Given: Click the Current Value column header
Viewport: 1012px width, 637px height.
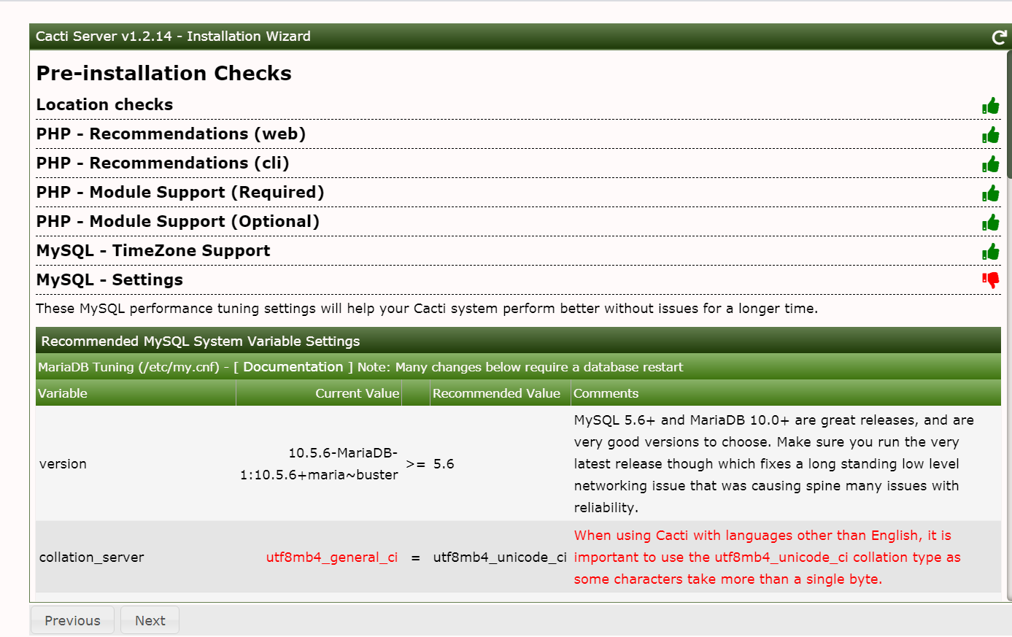Looking at the screenshot, I should click(319, 393).
